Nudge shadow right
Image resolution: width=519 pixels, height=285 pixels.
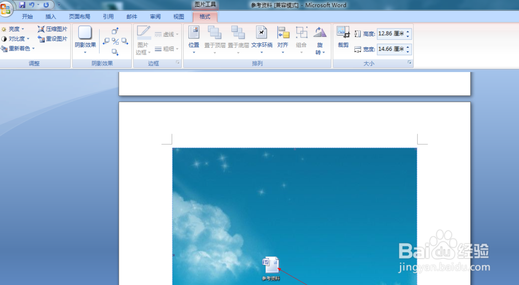coord(125,41)
